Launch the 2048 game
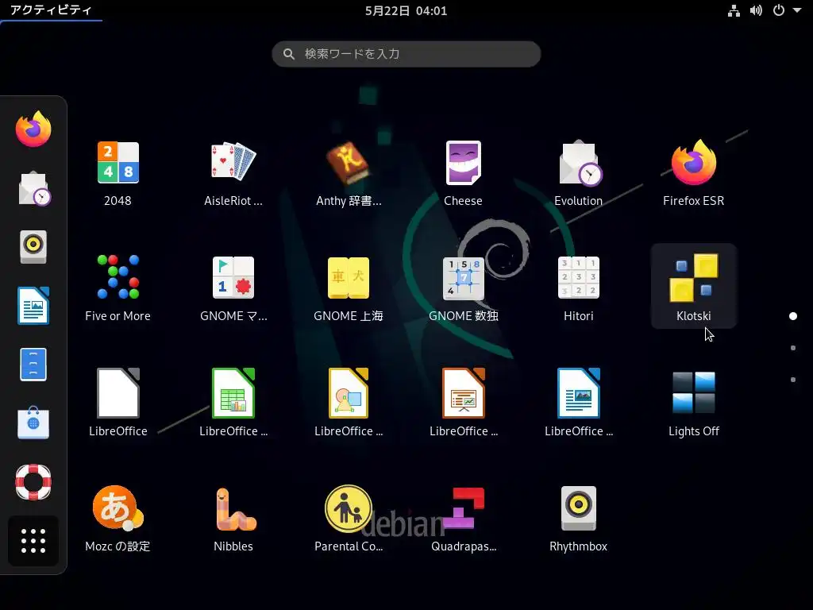The image size is (813, 610). (118, 174)
